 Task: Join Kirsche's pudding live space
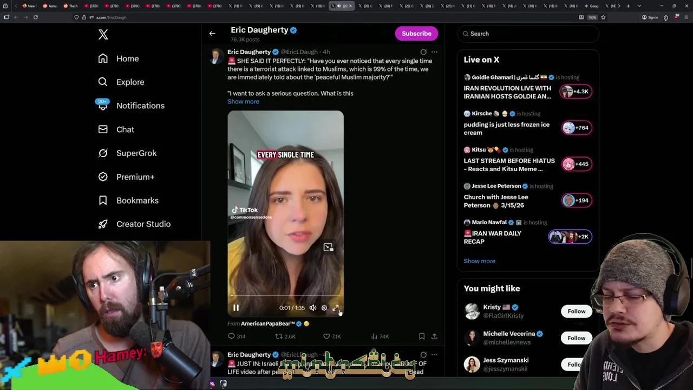pos(507,128)
